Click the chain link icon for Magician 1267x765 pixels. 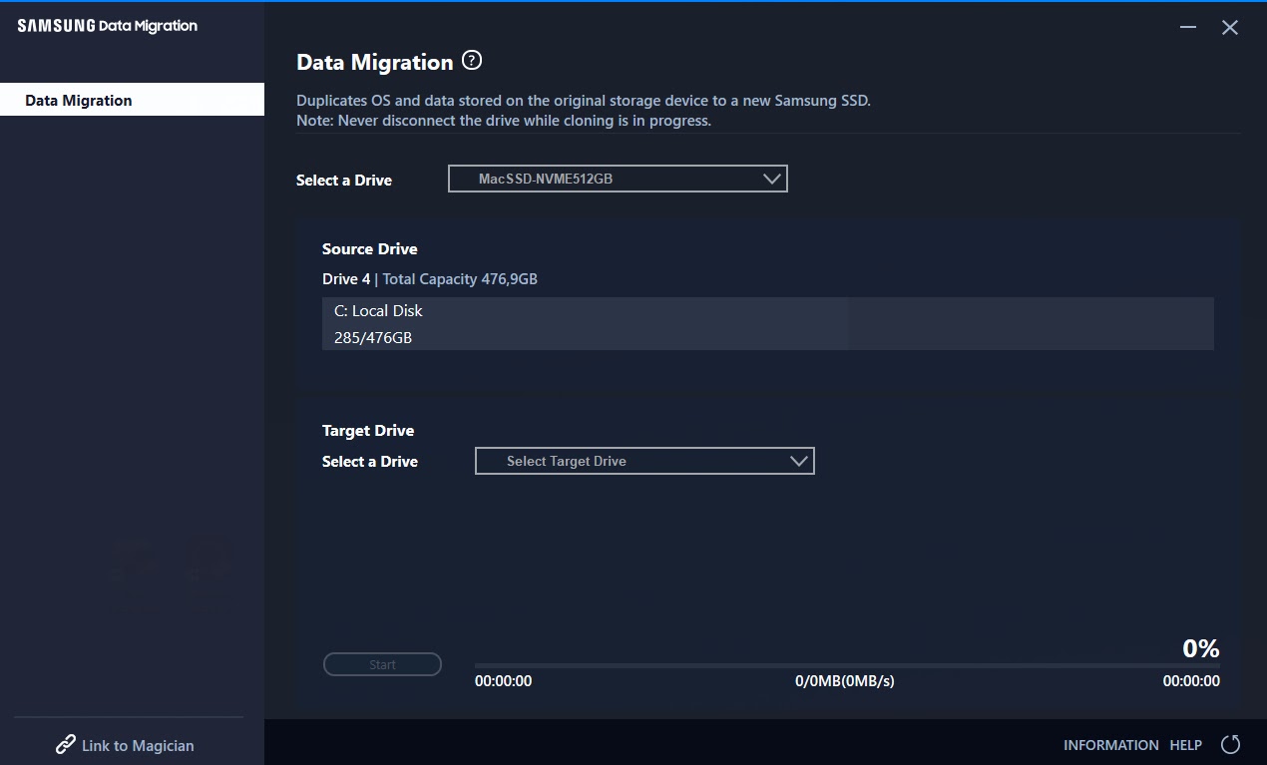tap(66, 745)
